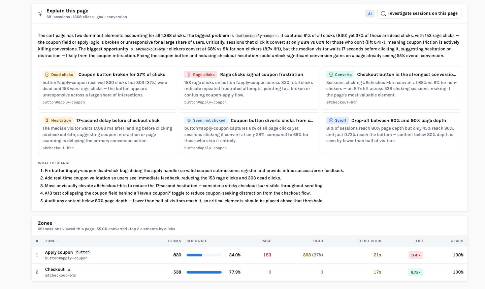Click the Zones section heading
Image resolution: width=485 pixels, height=289 pixels.
coord(45,223)
